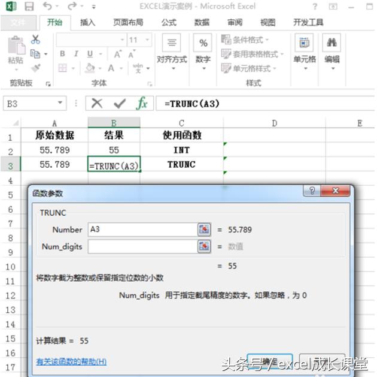Open the font name dropdown
The height and width of the screenshot is (377, 377).
coord(123,40)
